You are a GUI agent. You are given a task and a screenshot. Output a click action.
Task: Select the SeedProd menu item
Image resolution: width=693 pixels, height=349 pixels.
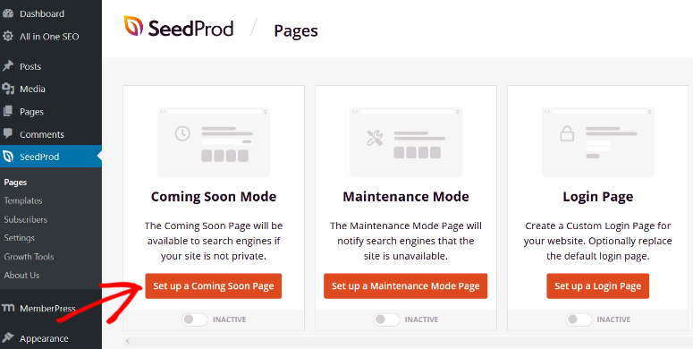[51, 157]
